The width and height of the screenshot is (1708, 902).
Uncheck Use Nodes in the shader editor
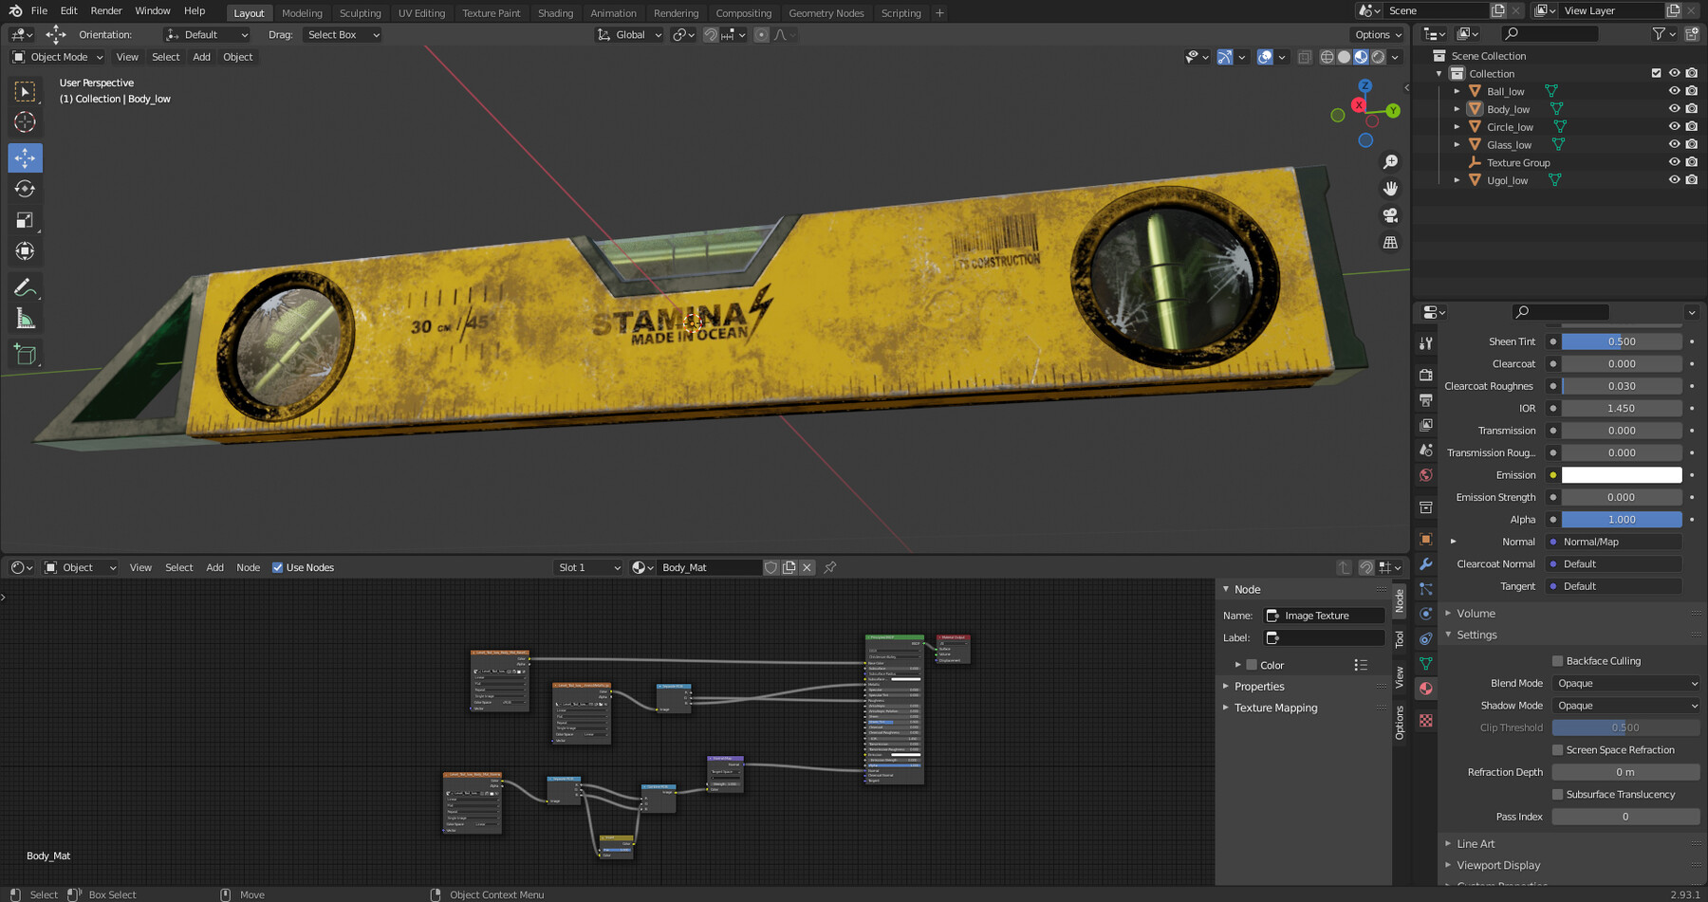tap(277, 567)
